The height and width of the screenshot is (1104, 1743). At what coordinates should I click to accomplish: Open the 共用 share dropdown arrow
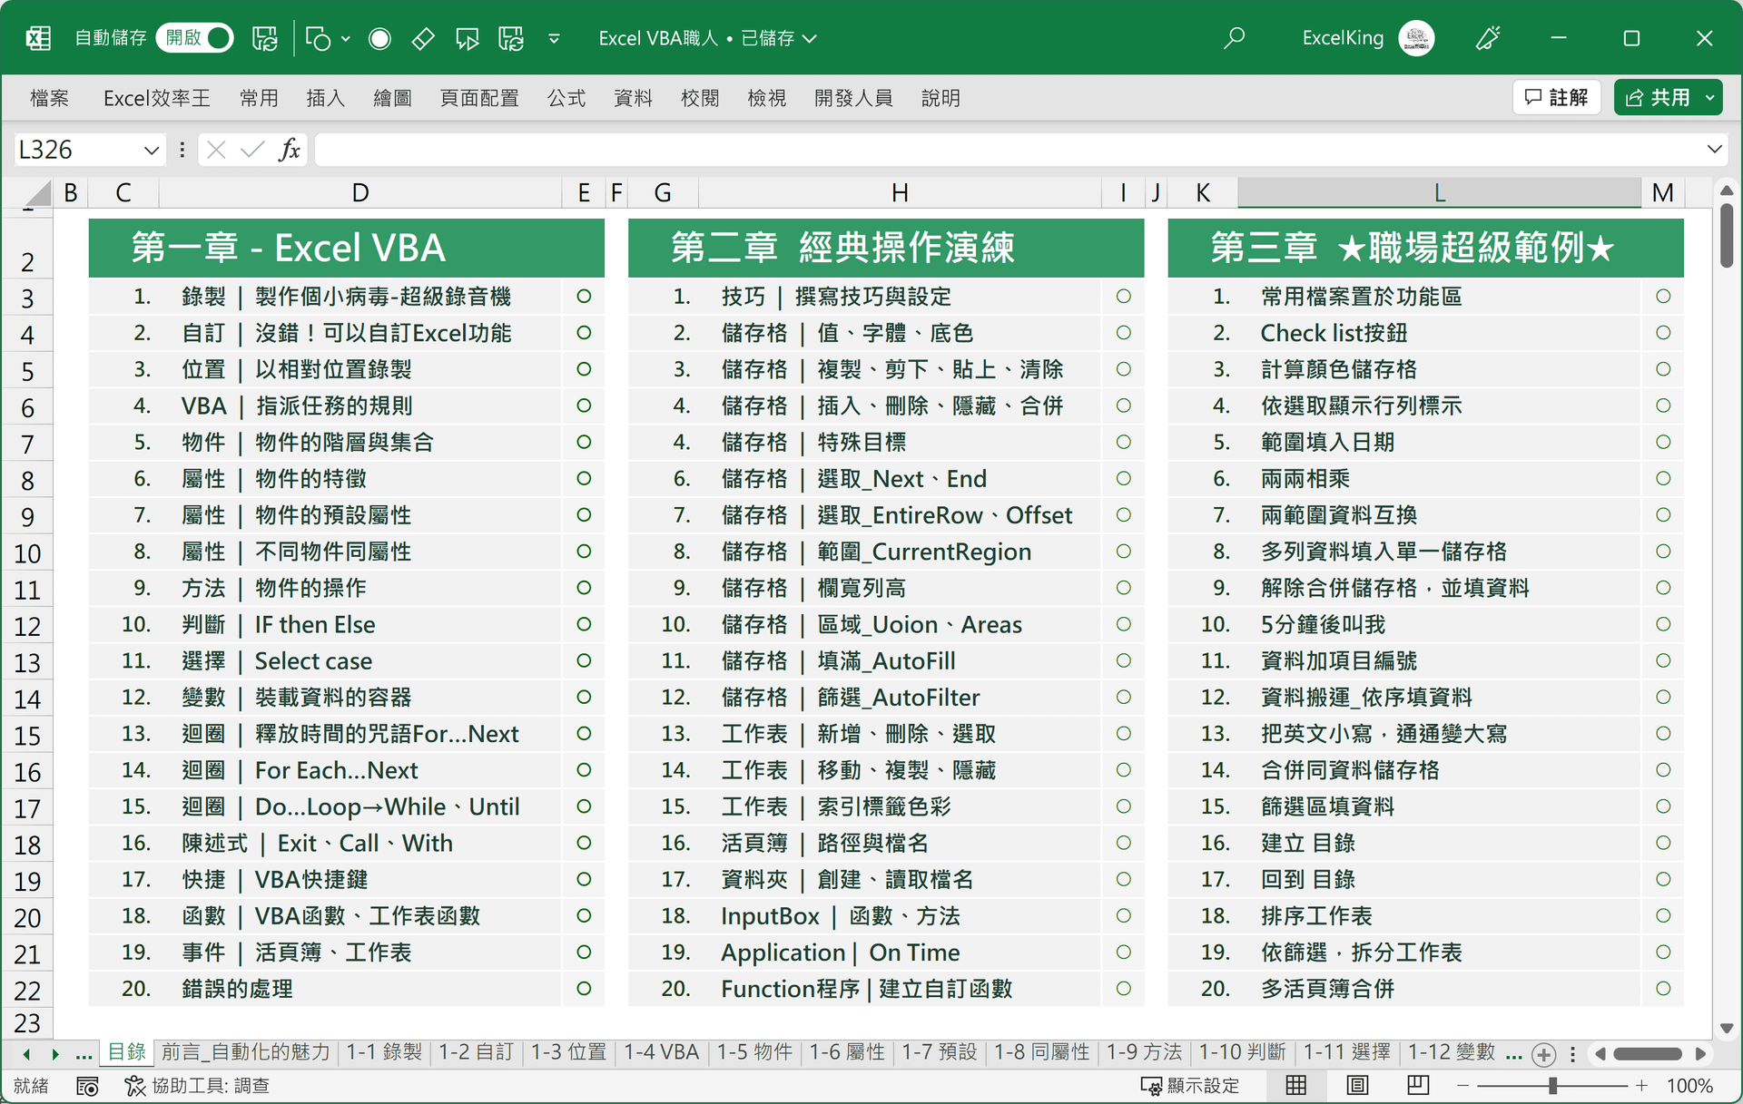coord(1710,98)
